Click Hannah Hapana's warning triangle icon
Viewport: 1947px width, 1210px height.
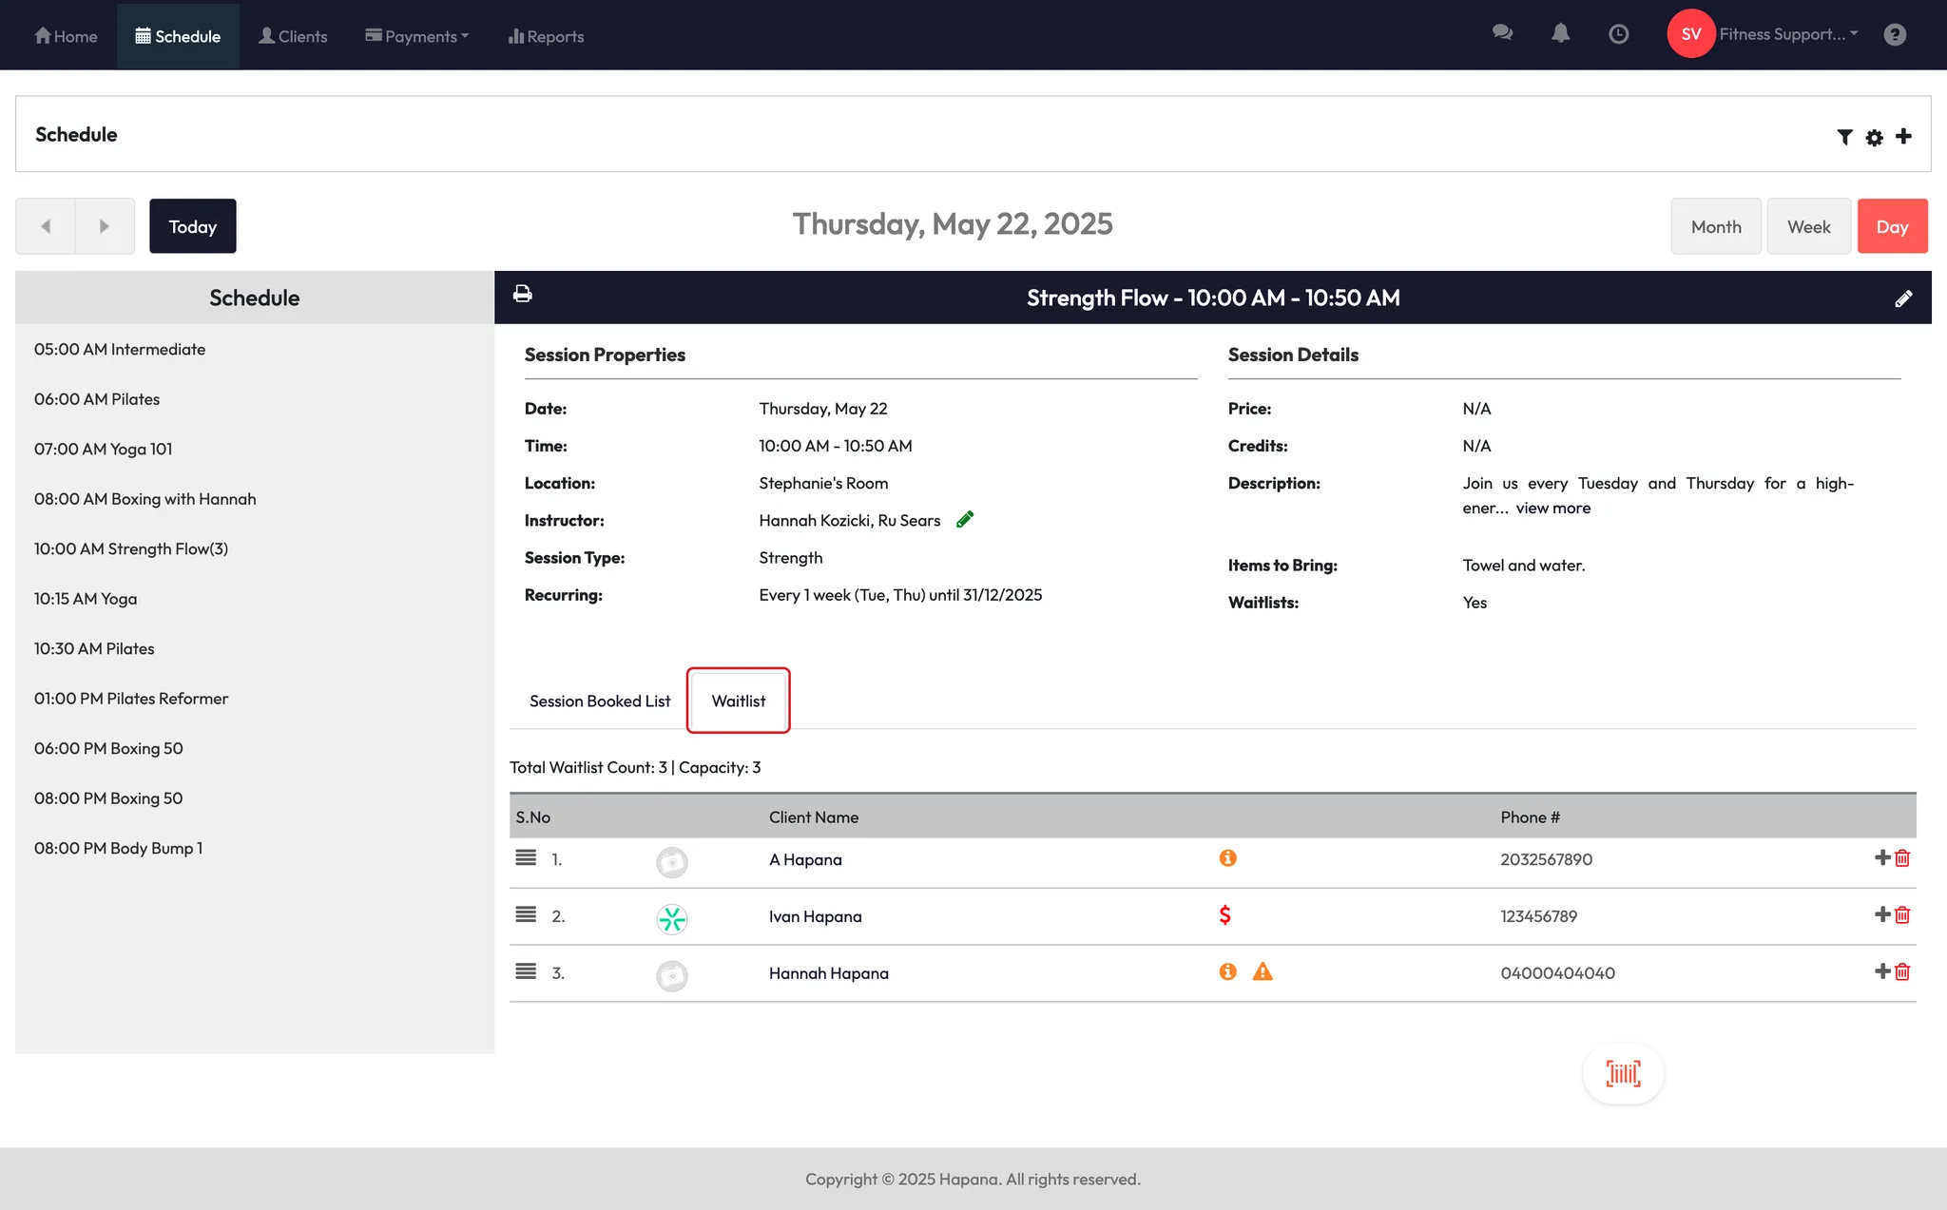coord(1262,971)
